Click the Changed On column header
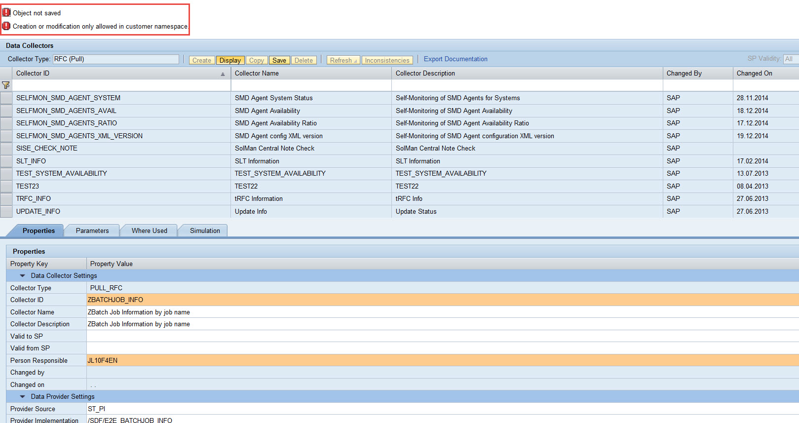 coord(766,73)
